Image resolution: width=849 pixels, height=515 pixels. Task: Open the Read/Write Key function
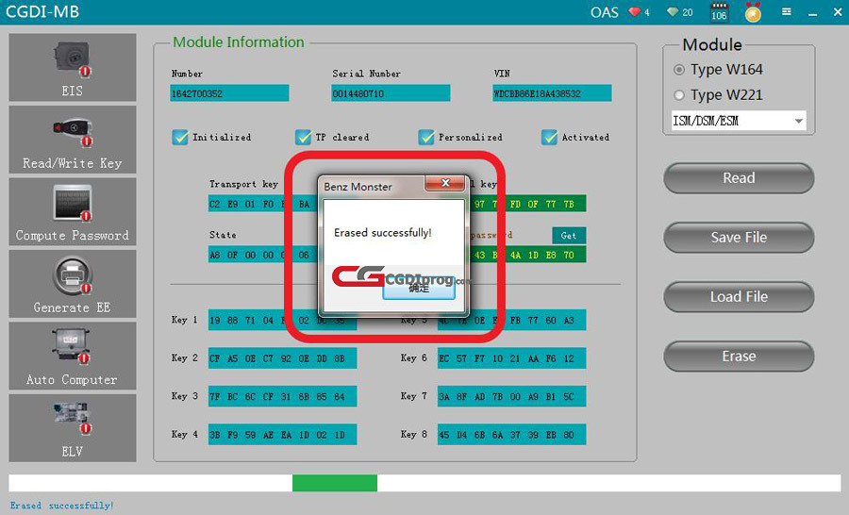tap(73, 140)
